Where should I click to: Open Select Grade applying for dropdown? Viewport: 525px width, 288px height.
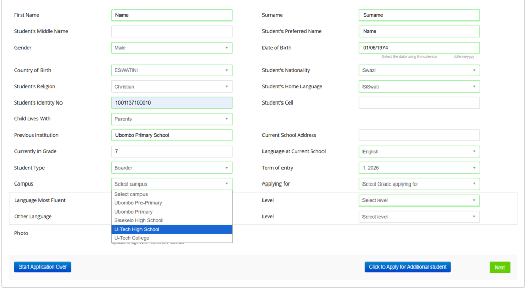[x=419, y=184]
